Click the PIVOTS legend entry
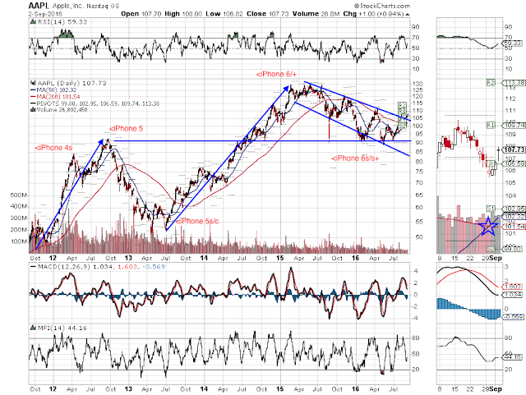The image size is (526, 395). pos(95,103)
